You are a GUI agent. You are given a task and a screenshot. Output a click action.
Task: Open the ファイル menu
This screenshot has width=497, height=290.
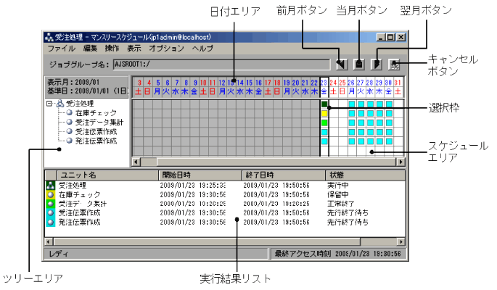click(61, 49)
